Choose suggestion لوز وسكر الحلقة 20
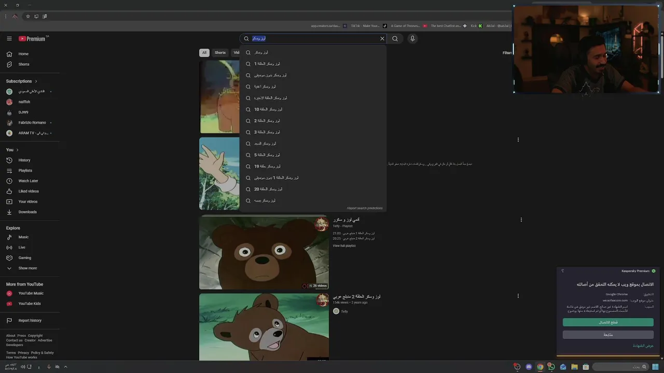 [313, 189]
